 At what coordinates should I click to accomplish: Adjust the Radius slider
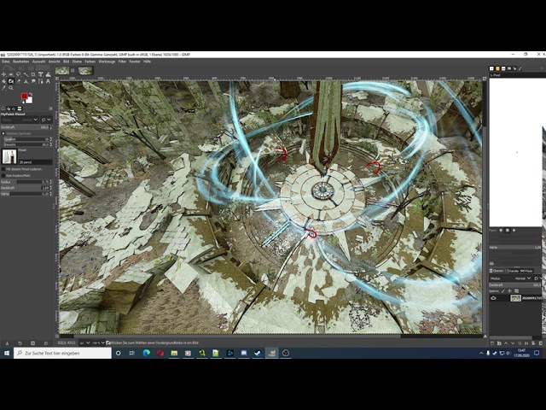coord(26,182)
